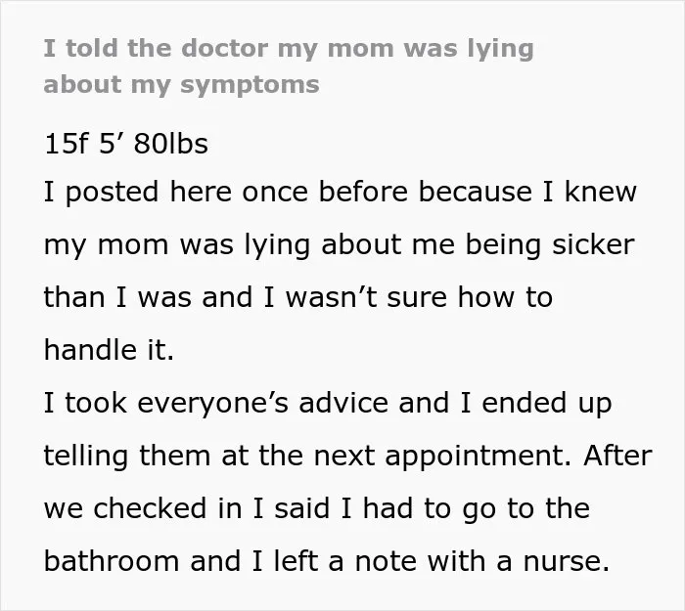The height and width of the screenshot is (611, 685).
Task: Click the word 'After' ending the line
Action: [617, 456]
